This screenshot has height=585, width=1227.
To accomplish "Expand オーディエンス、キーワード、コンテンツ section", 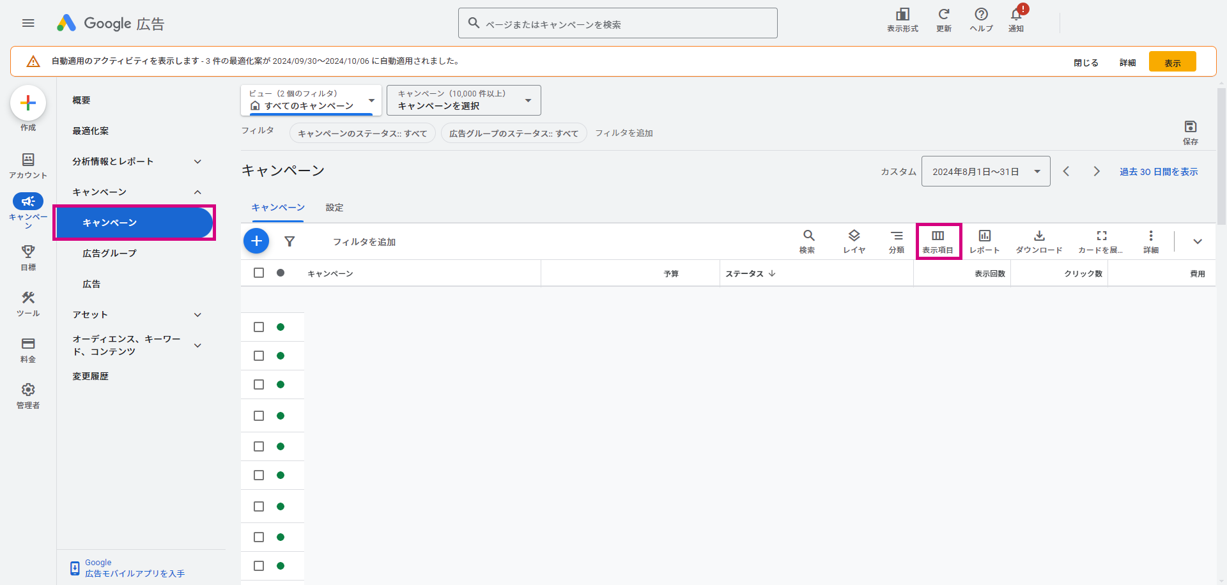I will (197, 346).
